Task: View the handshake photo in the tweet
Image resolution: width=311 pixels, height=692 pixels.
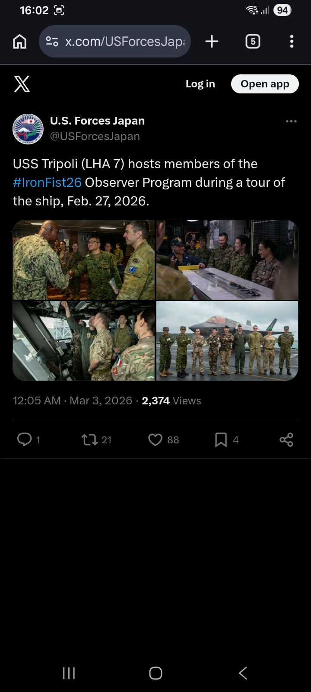Action: 84,260
